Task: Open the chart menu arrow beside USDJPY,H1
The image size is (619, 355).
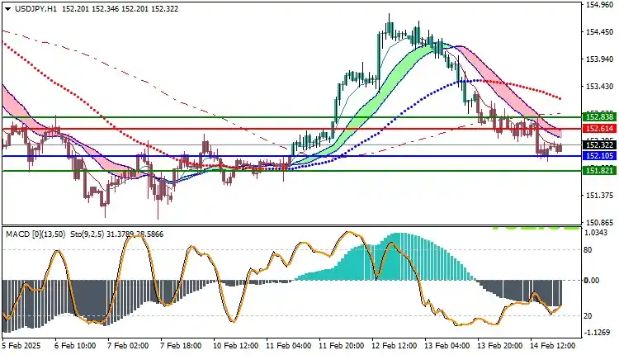Action: tap(6, 7)
